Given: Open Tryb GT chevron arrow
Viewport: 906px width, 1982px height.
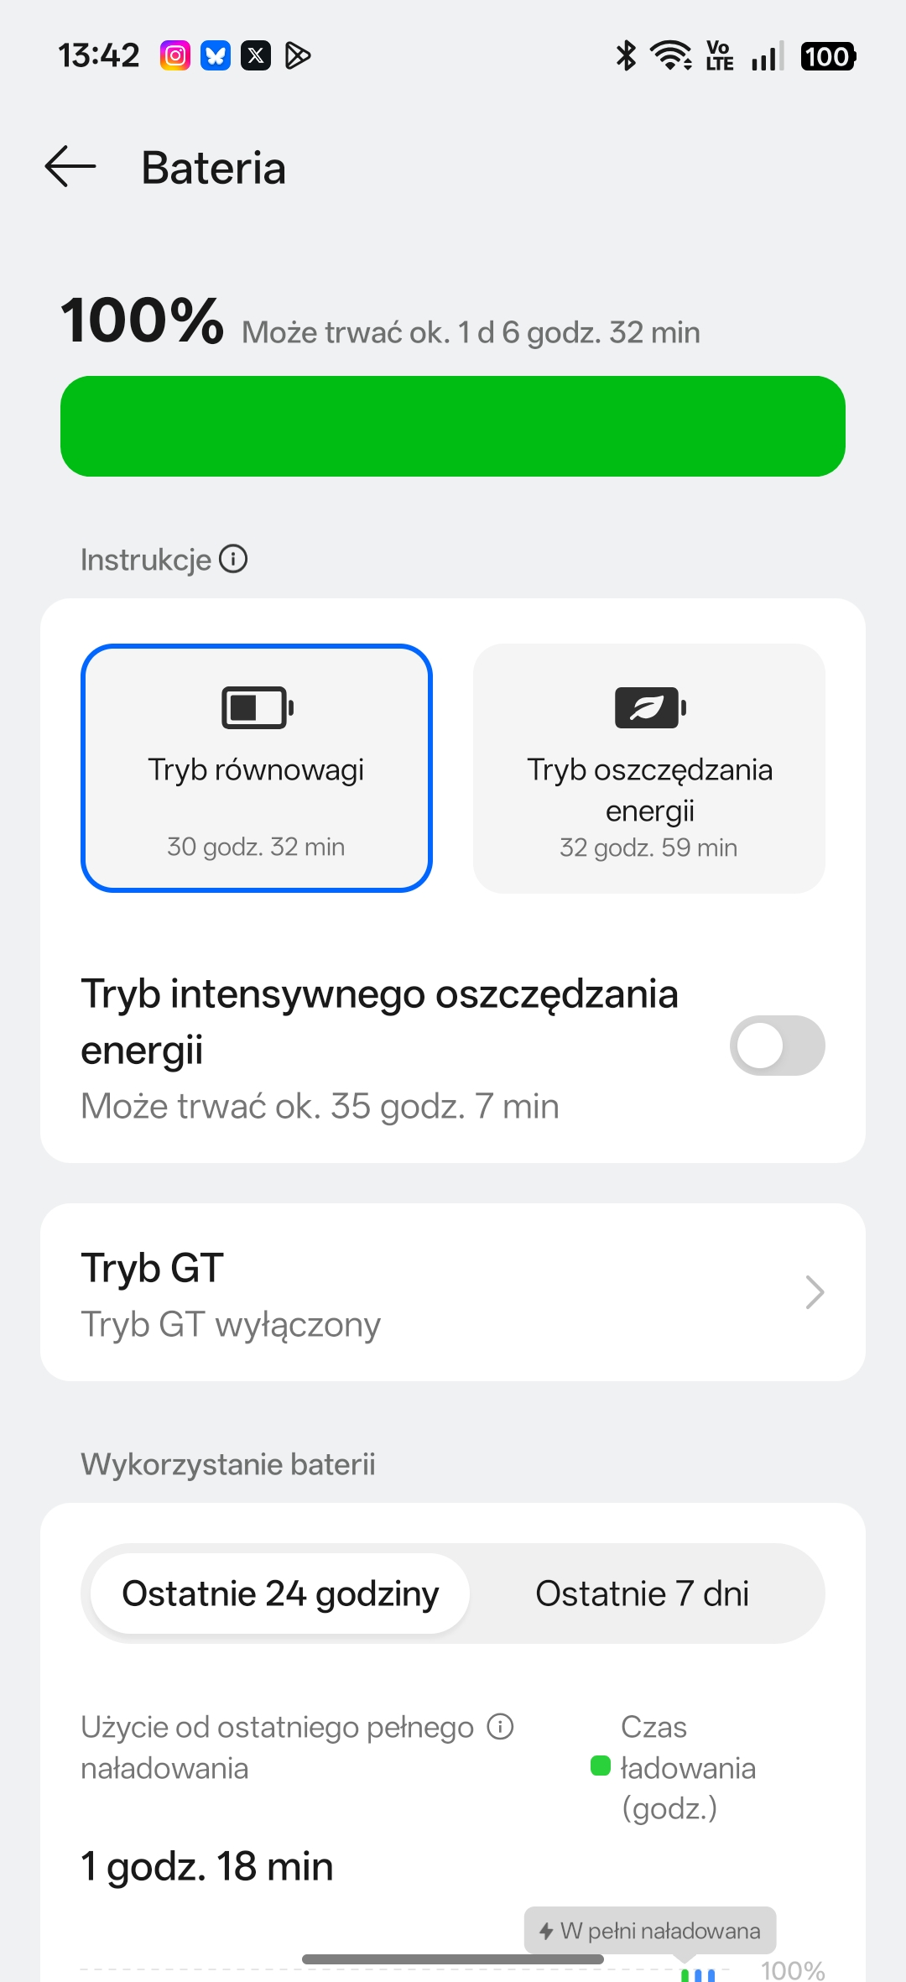Looking at the screenshot, I should tap(814, 1292).
